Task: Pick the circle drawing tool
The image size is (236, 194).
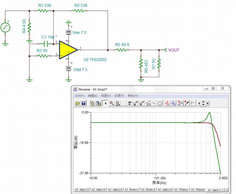Action: pos(160,103)
